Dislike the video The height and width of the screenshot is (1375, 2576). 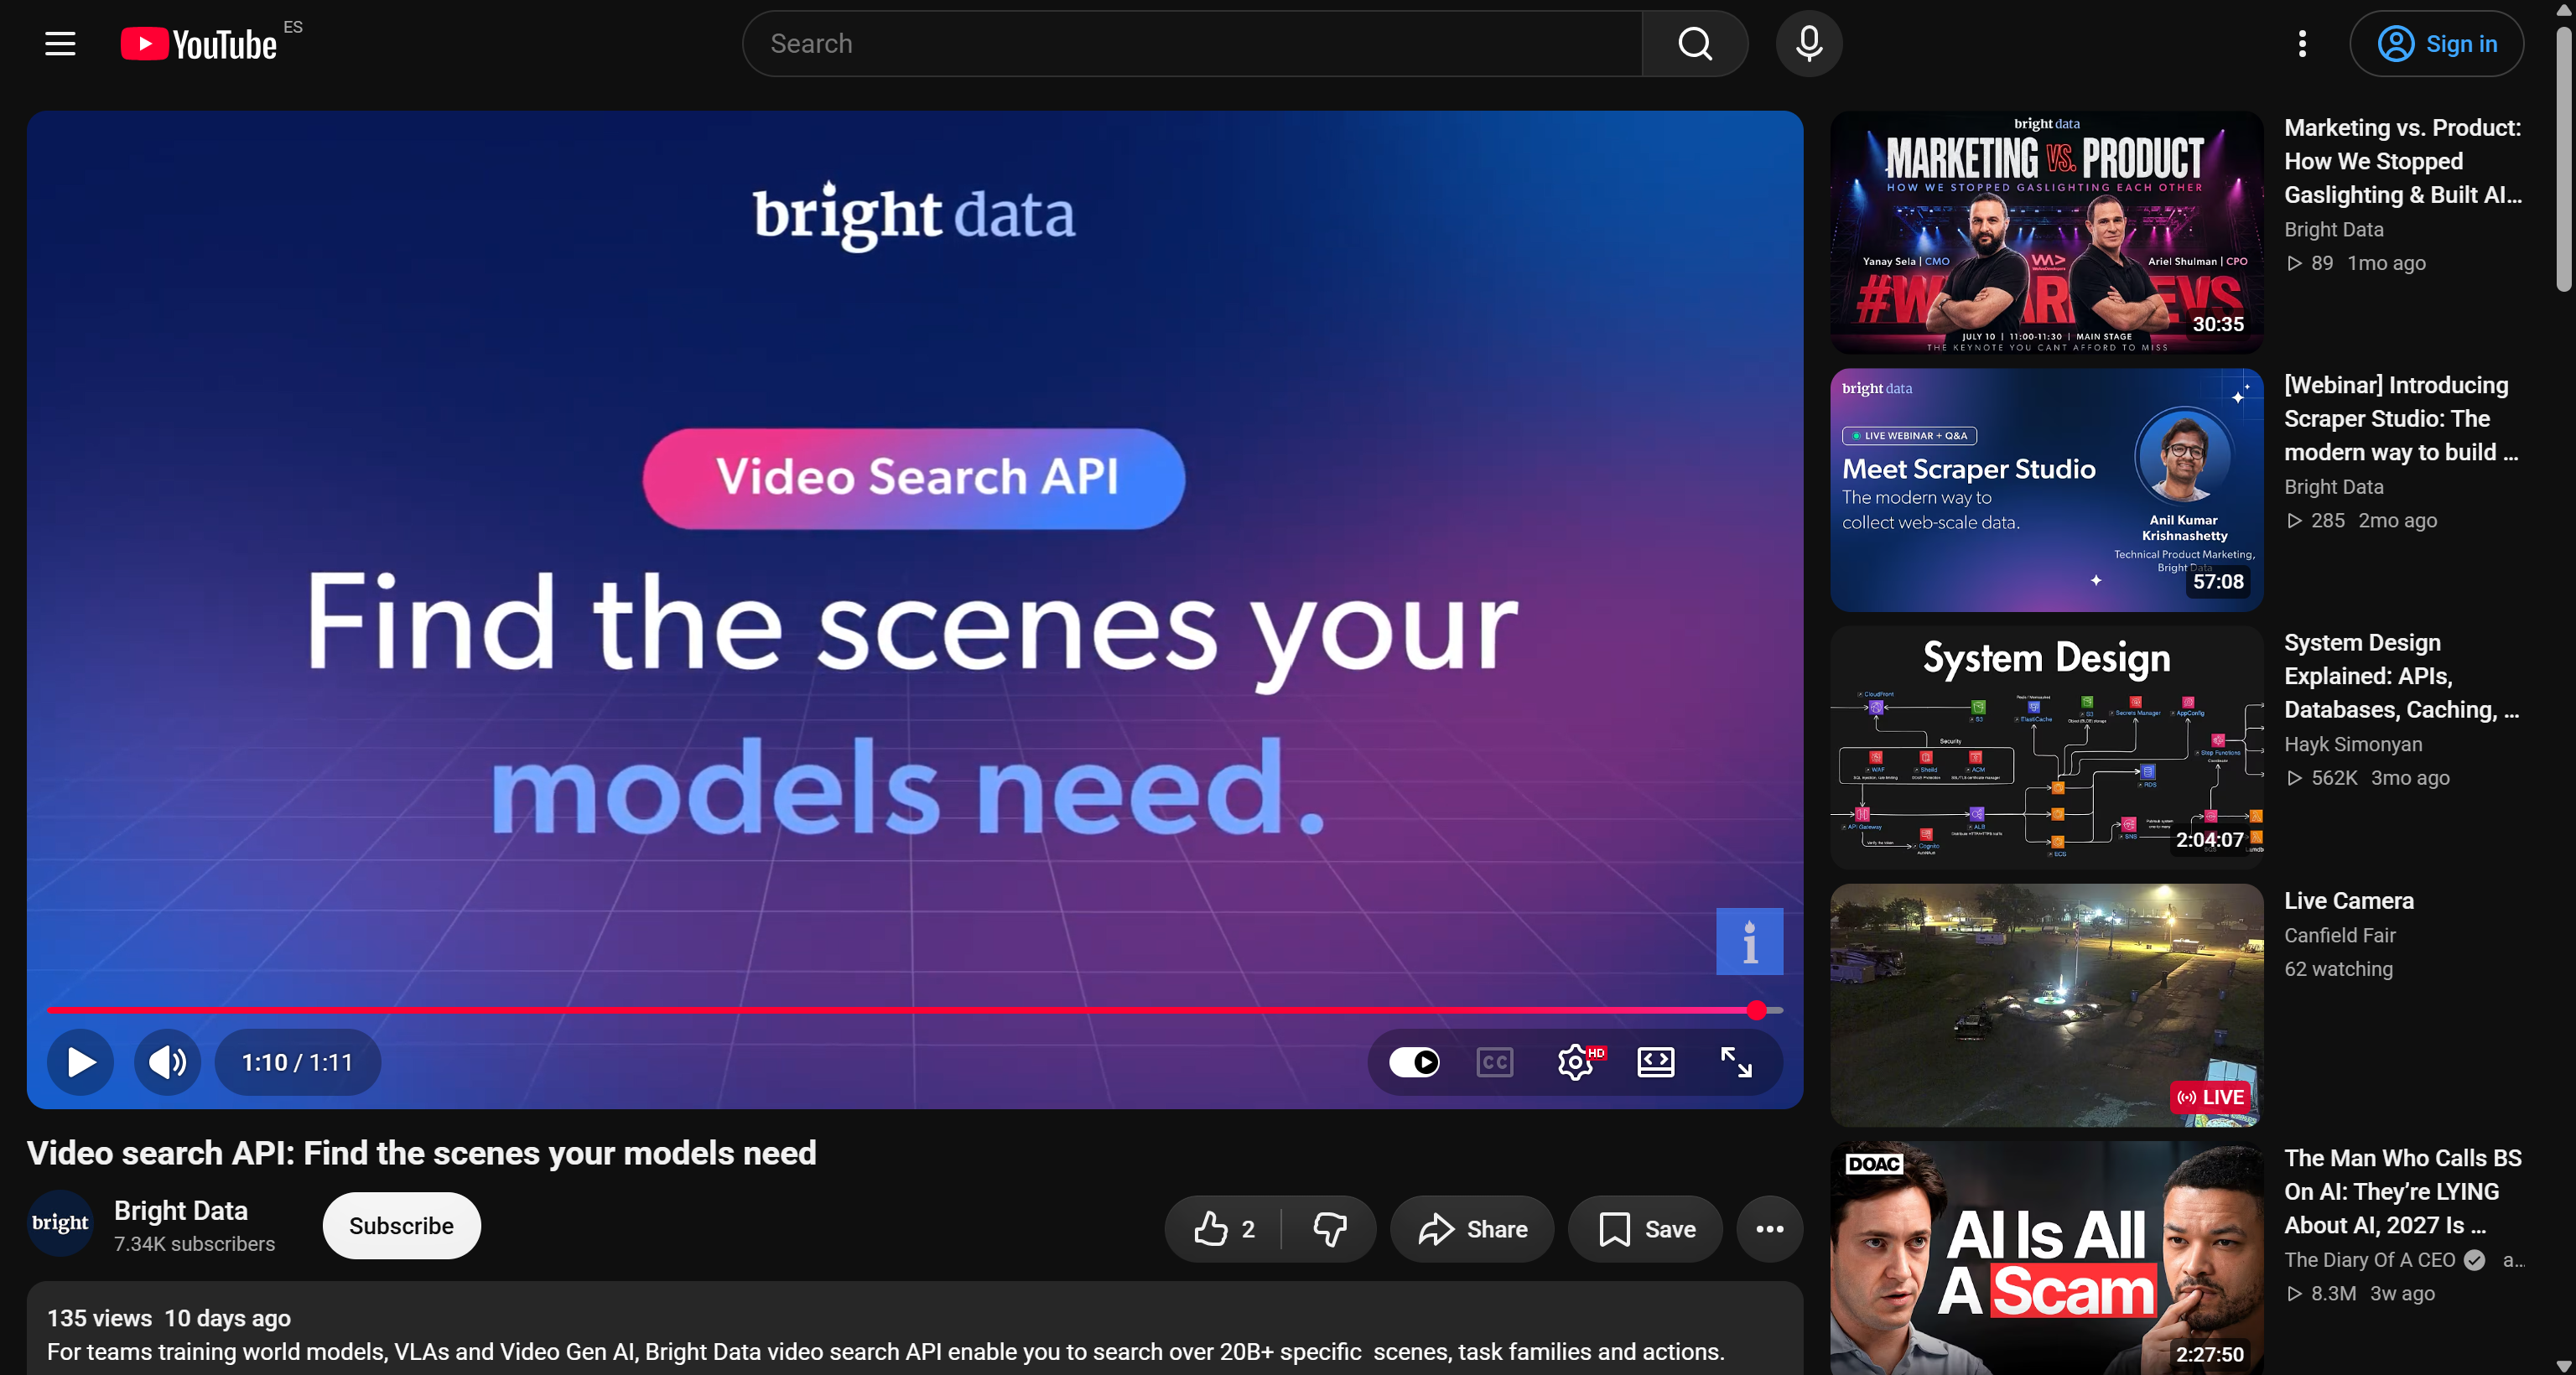[x=1329, y=1229]
